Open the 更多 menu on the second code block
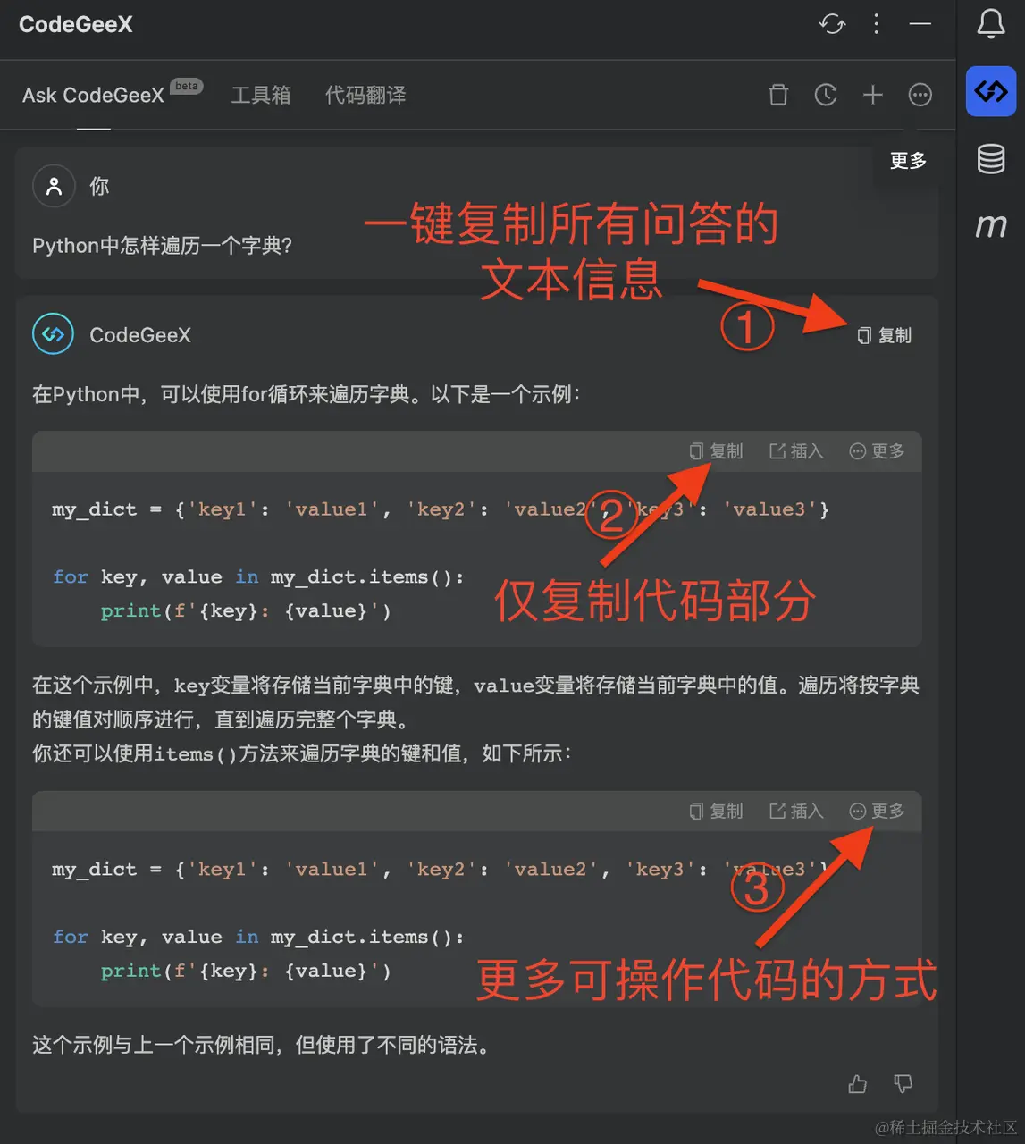The height and width of the screenshot is (1144, 1025). pyautogui.click(x=877, y=811)
